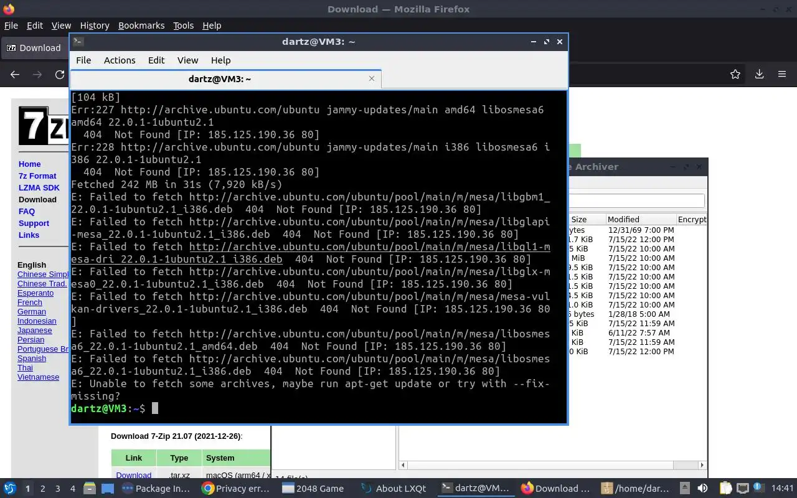The image size is (797, 498).
Task: Open the Home link on 7-Zip site
Action: tap(29, 164)
